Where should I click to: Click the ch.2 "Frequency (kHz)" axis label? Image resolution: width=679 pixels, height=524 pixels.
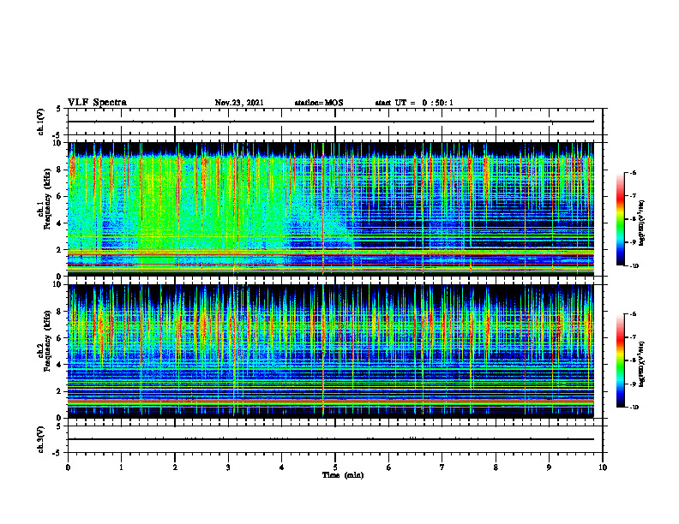(48, 341)
